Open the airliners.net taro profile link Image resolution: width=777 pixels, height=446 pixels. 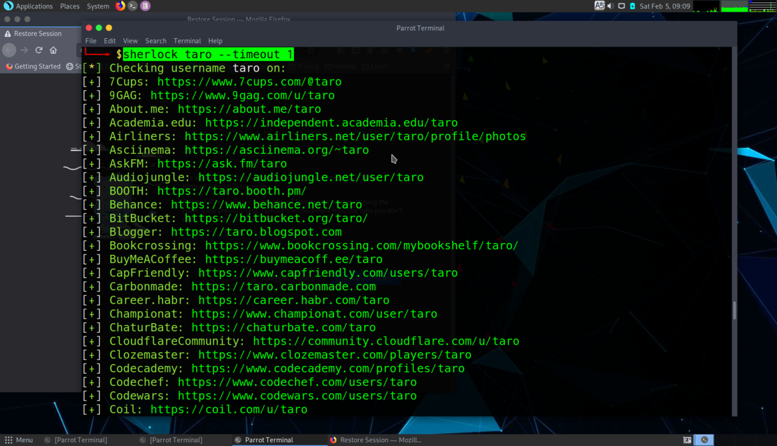pos(355,136)
